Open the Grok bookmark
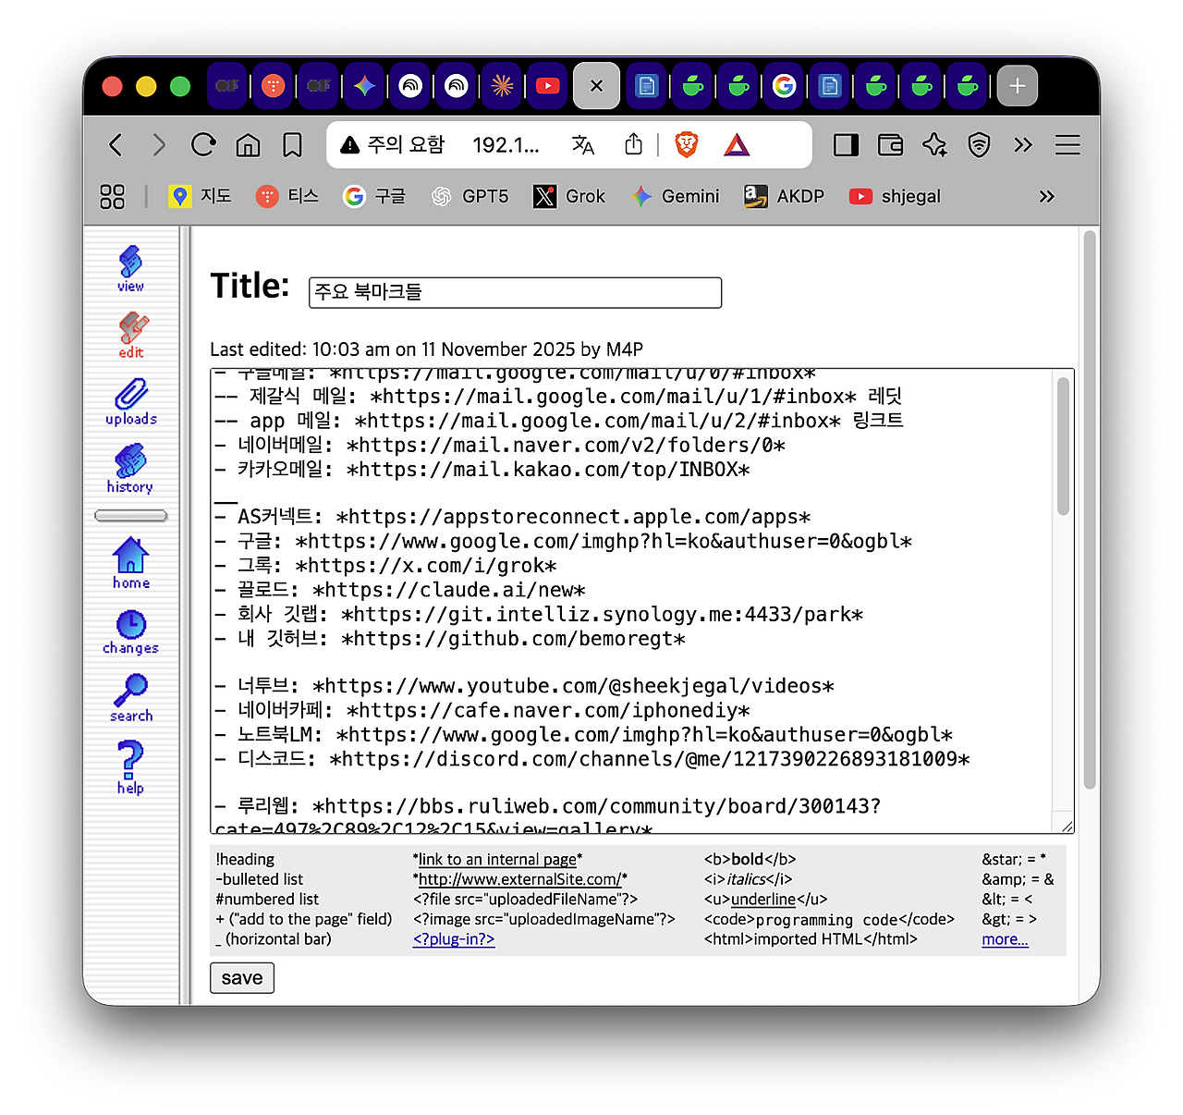1183x1115 pixels. (x=569, y=196)
